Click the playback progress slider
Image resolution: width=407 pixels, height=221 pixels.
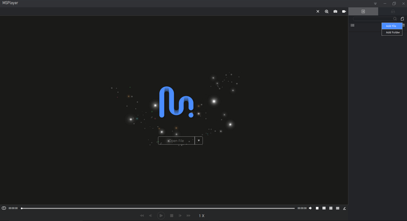coord(158,208)
